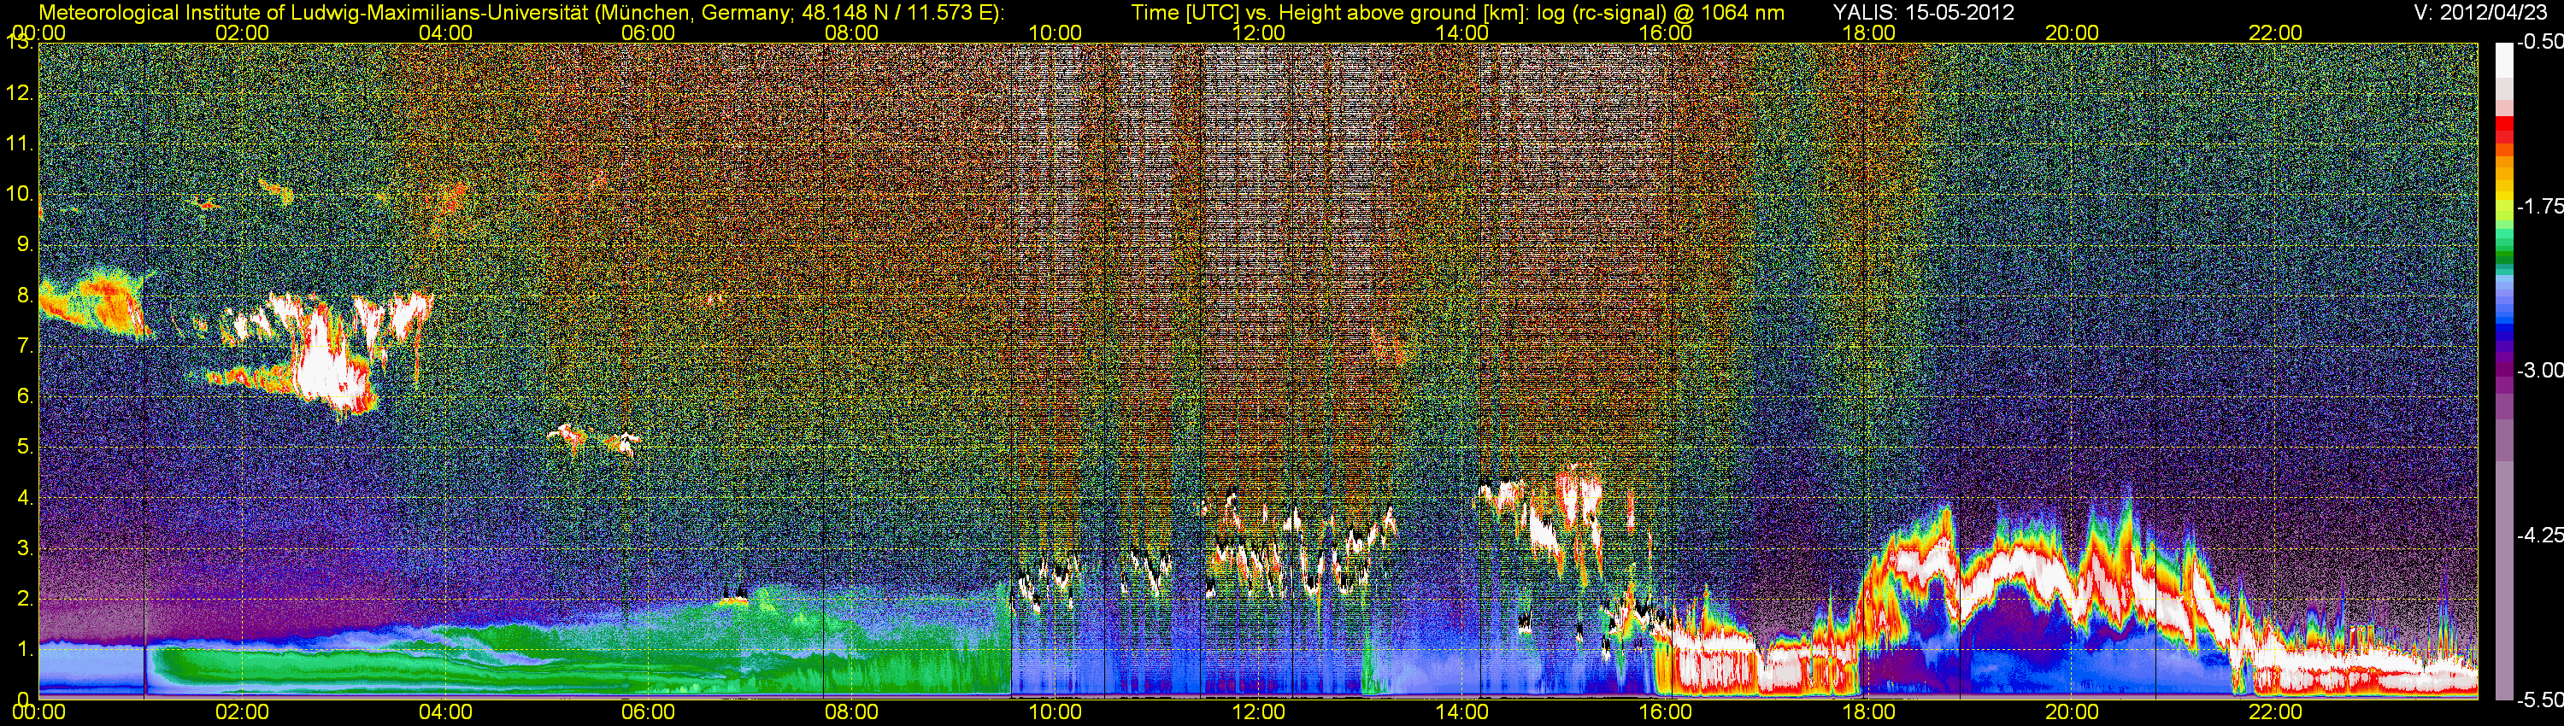Click the '22:00' label on the top time axis
Image resolution: width=2564 pixels, height=726 pixels.
pyautogui.click(x=2275, y=32)
